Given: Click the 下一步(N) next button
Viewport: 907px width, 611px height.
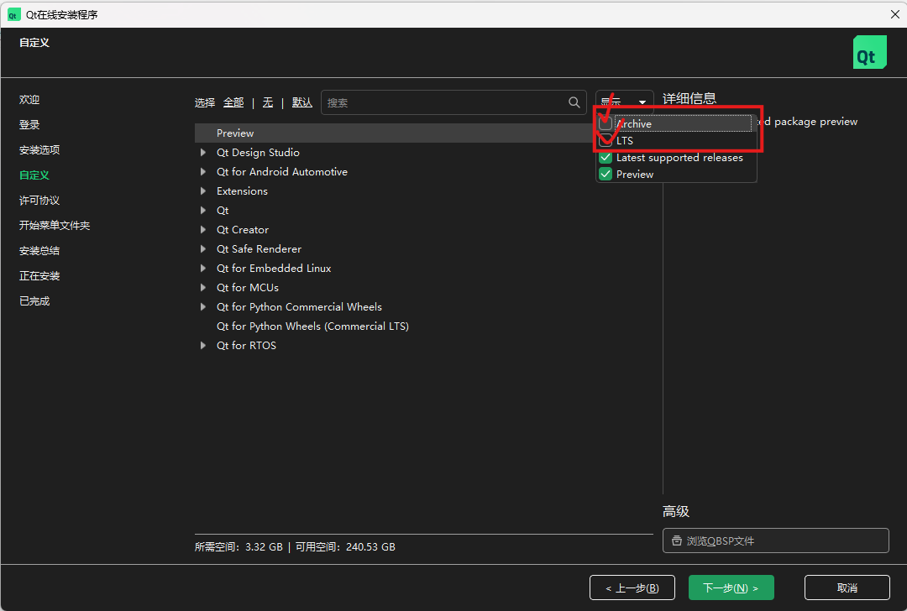Looking at the screenshot, I should coord(731,587).
